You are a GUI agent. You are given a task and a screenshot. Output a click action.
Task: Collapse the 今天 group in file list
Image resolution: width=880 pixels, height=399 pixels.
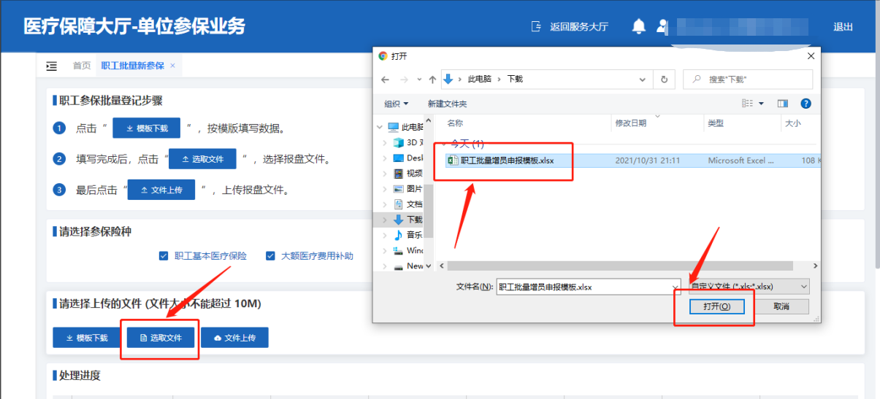(x=444, y=144)
